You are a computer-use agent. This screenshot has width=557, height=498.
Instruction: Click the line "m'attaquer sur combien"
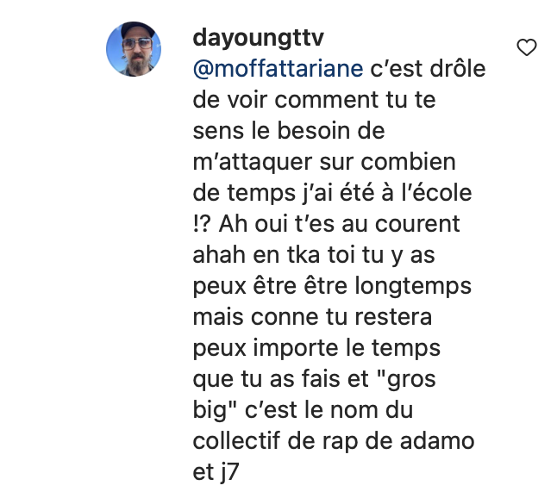point(324,162)
